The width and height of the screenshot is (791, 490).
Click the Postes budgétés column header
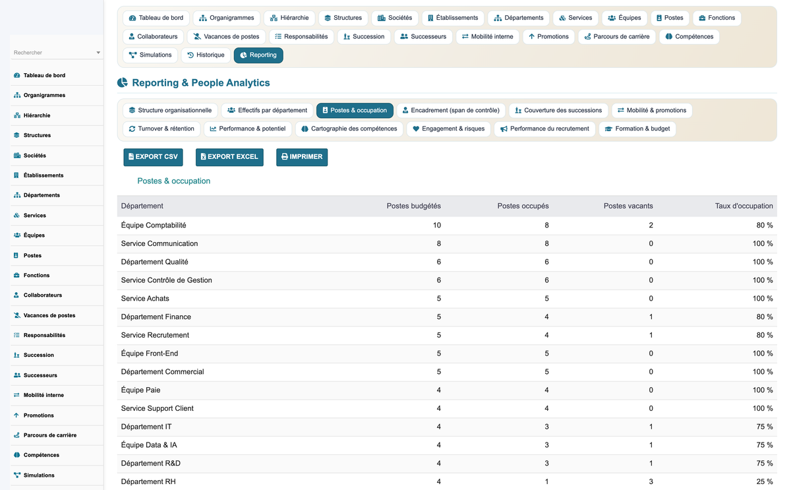click(x=413, y=206)
